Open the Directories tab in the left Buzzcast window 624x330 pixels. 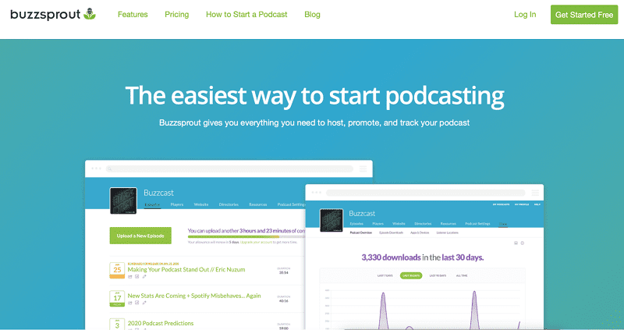229,204
